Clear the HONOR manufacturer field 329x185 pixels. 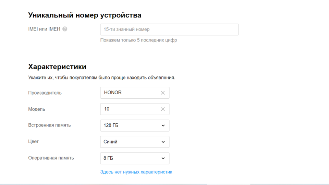(x=163, y=93)
